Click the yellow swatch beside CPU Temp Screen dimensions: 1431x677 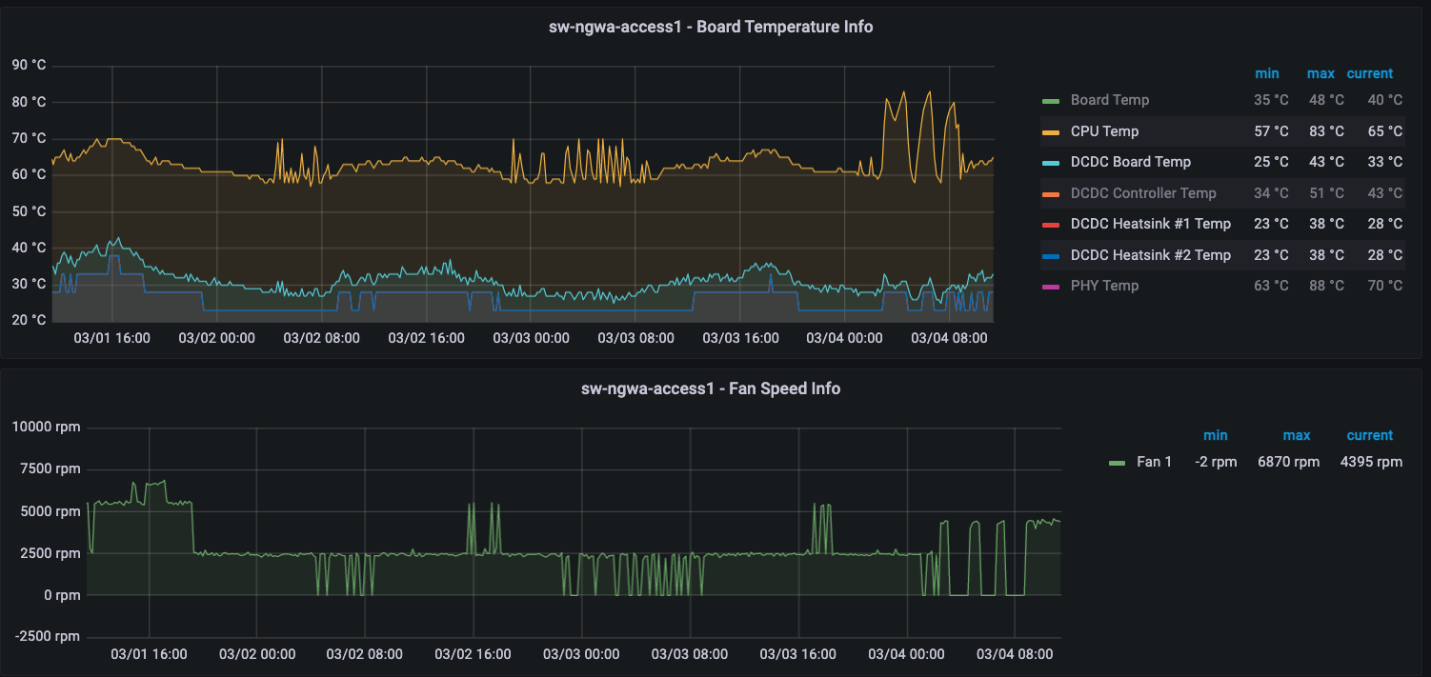[x=1050, y=131]
